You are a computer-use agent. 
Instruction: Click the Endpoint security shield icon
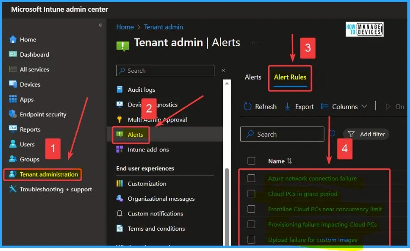click(x=13, y=114)
